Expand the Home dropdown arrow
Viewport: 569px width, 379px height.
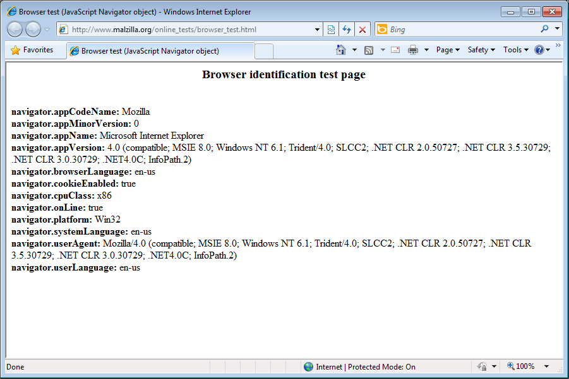(x=354, y=50)
